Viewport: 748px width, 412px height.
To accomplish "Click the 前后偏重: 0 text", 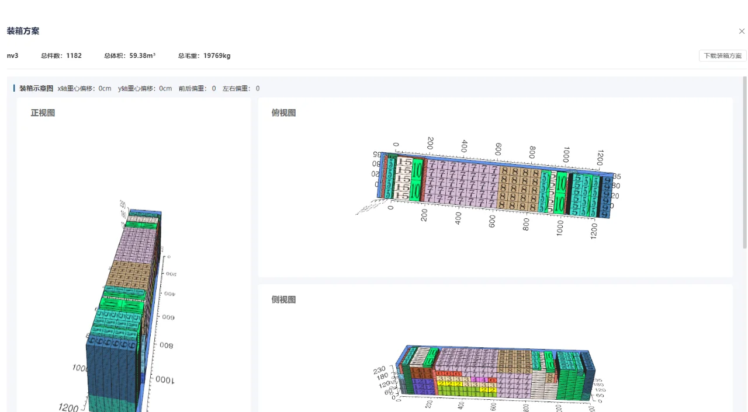I will point(198,89).
